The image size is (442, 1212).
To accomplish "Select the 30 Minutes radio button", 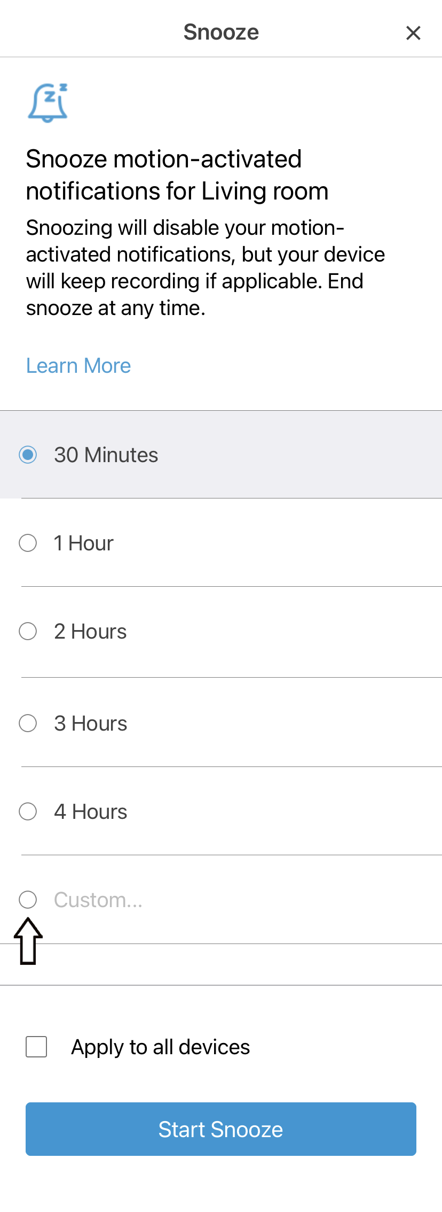I will click(28, 455).
